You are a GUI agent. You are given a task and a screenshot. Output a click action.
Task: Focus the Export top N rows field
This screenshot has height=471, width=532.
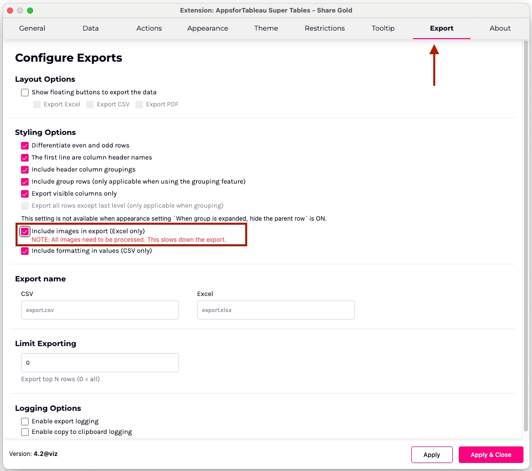pyautogui.click(x=100, y=363)
